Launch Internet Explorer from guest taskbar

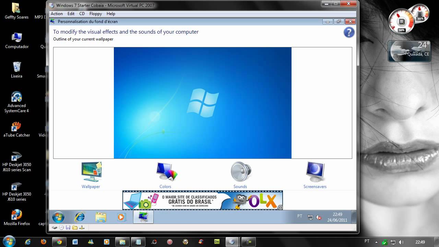[80, 217]
